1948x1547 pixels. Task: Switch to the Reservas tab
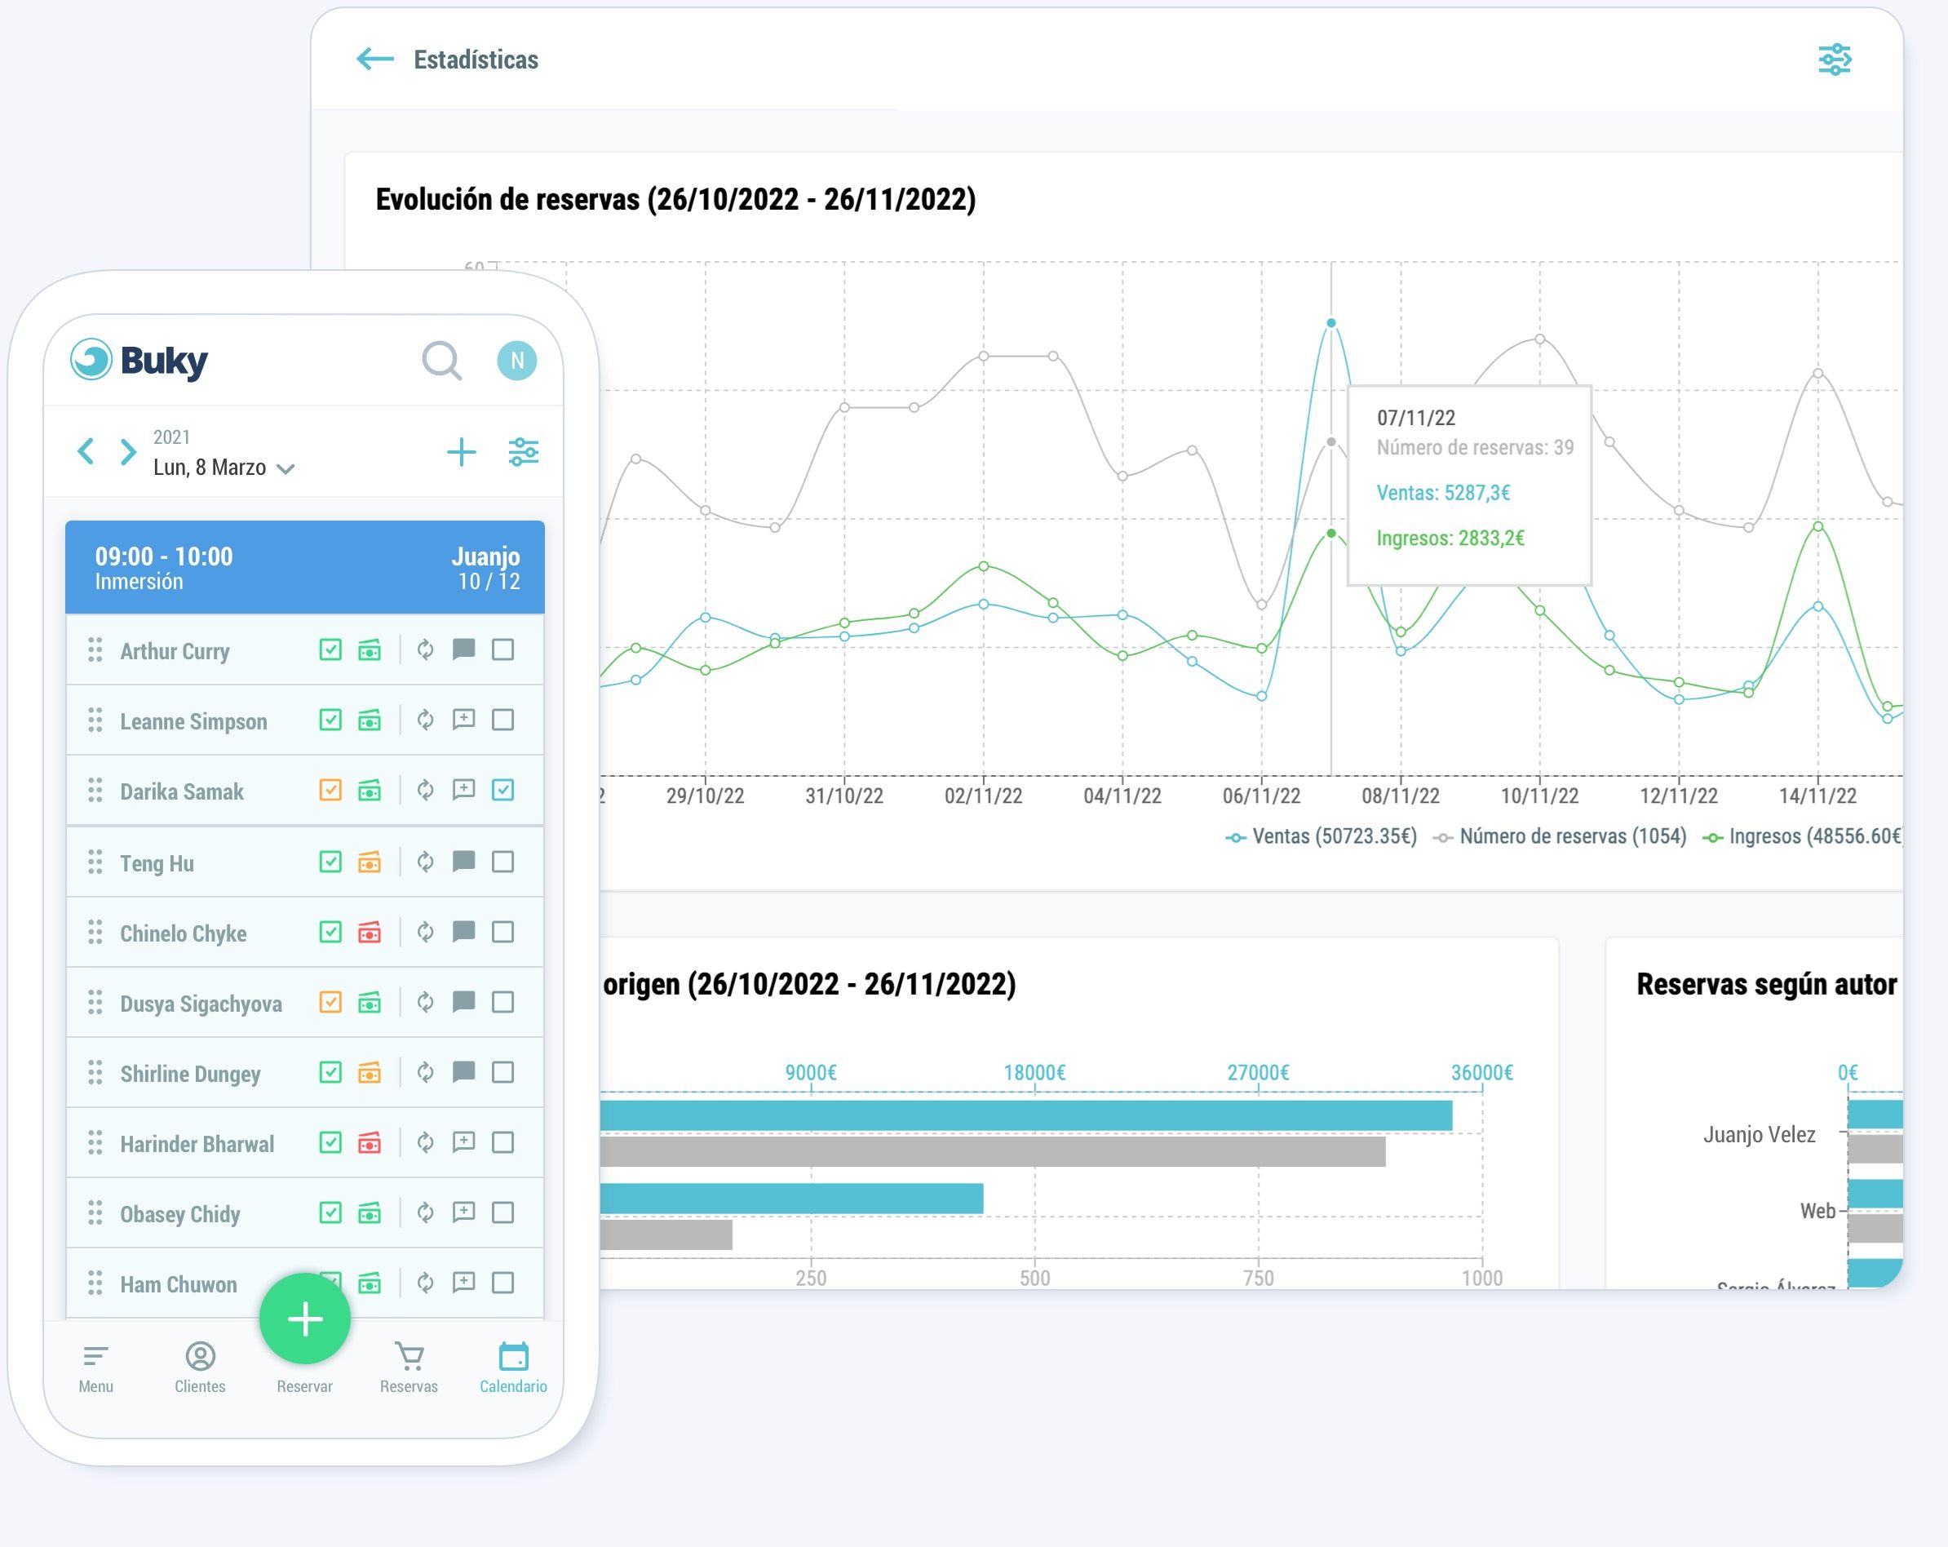409,1368
